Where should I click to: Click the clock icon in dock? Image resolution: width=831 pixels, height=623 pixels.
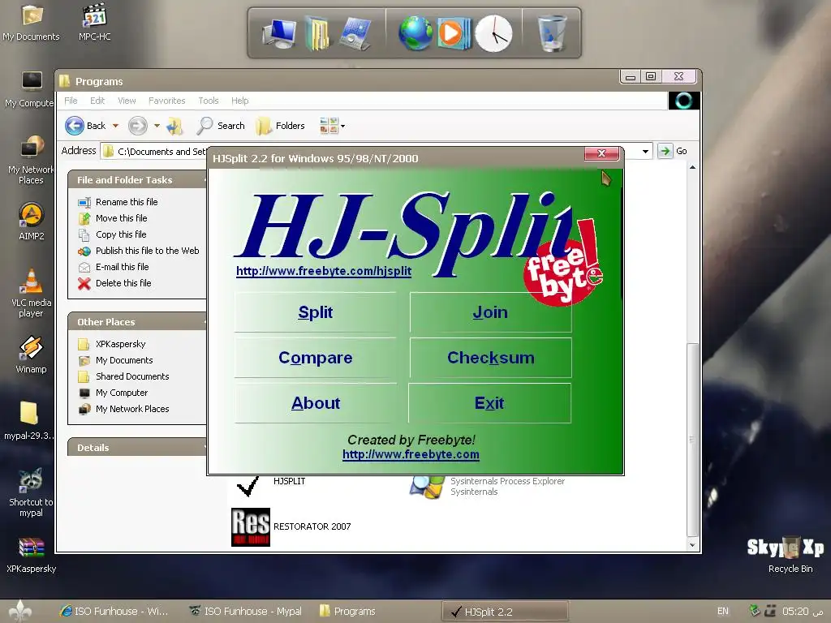tap(493, 33)
